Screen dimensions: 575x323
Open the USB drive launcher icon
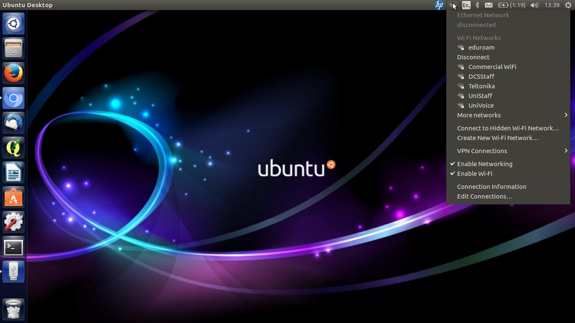[13, 272]
